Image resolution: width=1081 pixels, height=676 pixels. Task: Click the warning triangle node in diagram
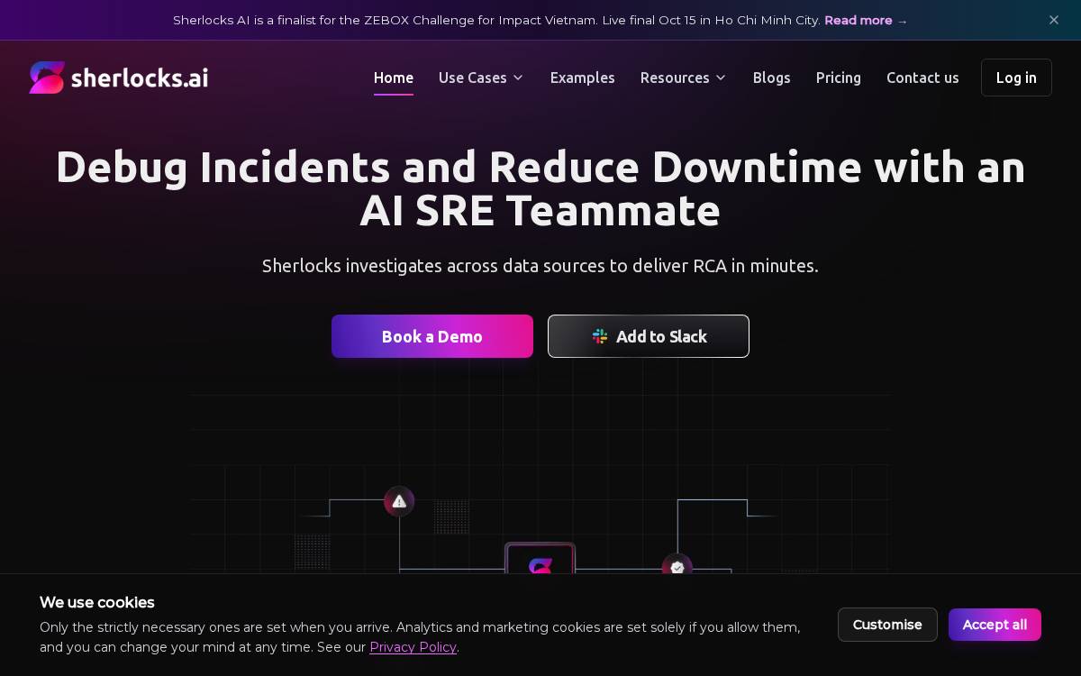tap(399, 501)
